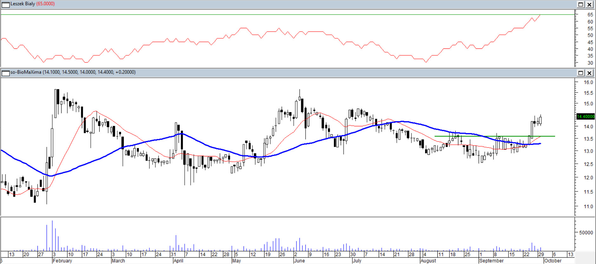Click the February label on the date axis

[x=62, y=261]
